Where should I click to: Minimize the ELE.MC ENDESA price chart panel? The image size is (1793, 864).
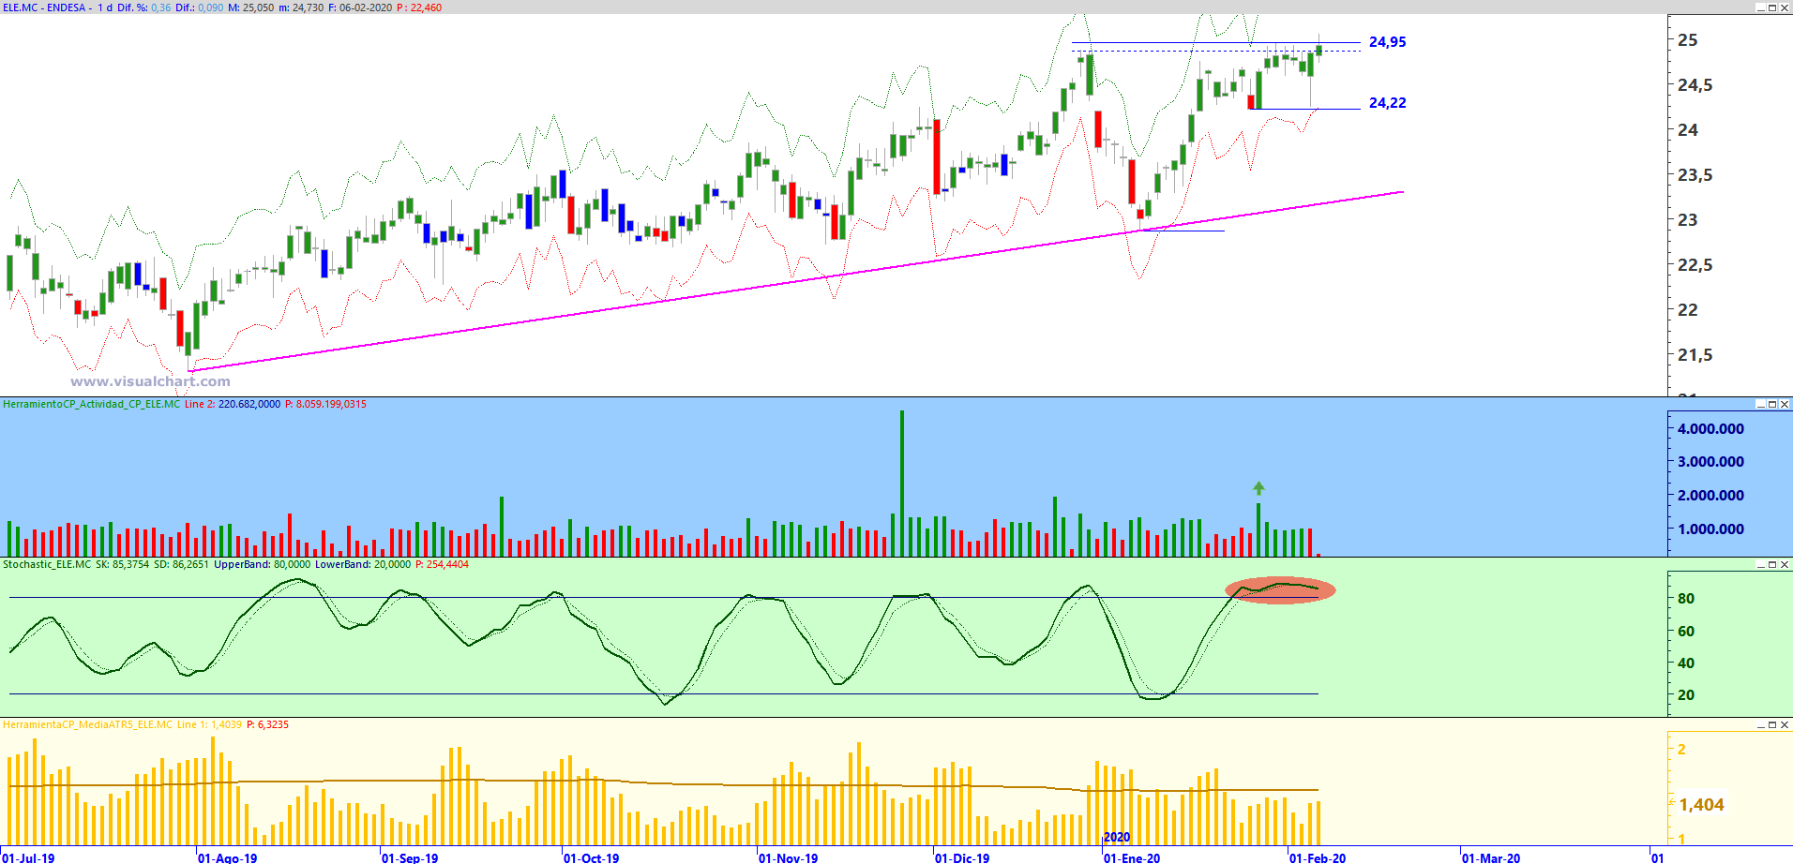[x=1760, y=7]
